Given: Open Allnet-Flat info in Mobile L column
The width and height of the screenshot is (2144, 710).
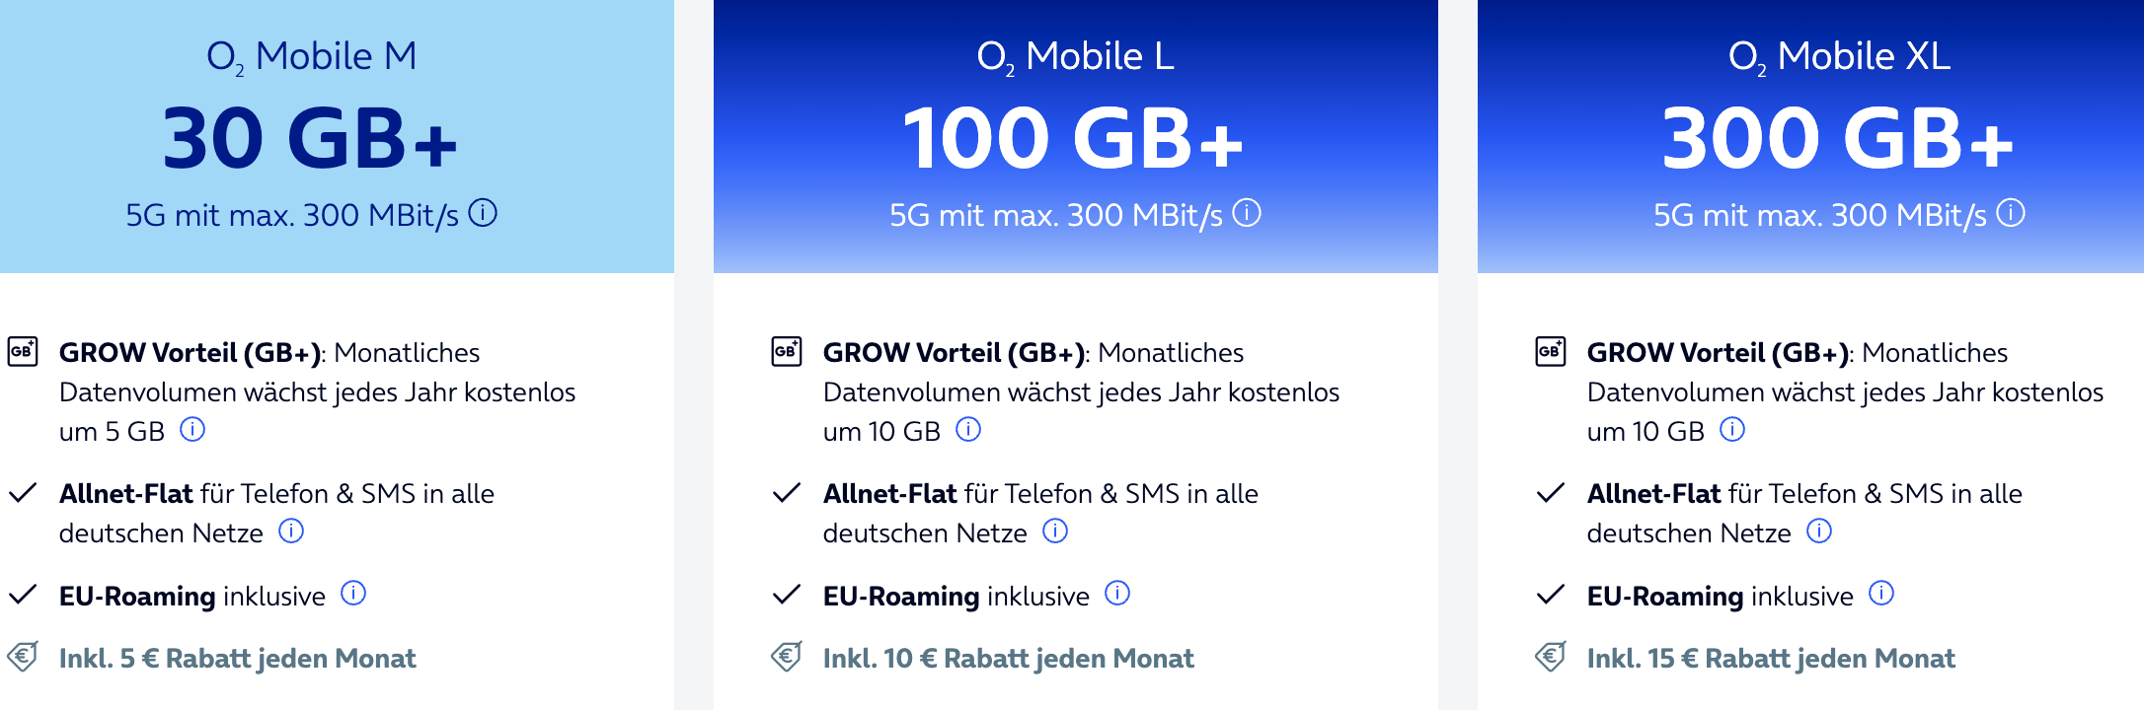Looking at the screenshot, I should 1055,532.
